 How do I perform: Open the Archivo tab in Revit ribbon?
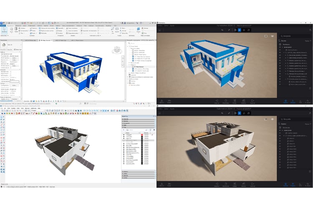[3, 25]
